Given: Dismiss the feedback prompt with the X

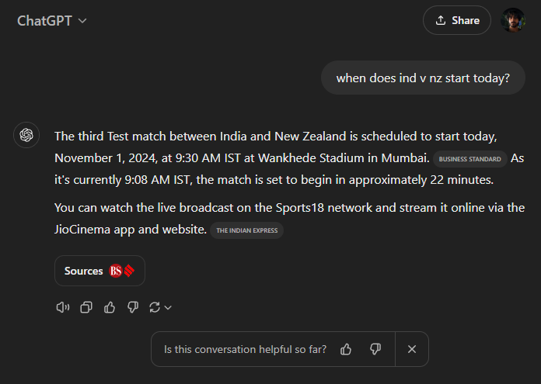Looking at the screenshot, I should click(412, 349).
